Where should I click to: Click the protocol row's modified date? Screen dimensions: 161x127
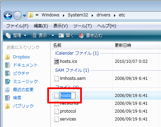tap(131, 111)
